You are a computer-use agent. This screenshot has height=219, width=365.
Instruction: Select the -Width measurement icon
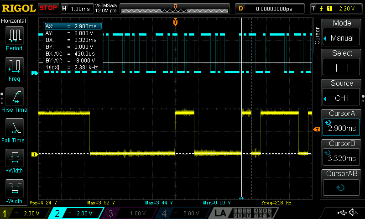tap(14, 188)
